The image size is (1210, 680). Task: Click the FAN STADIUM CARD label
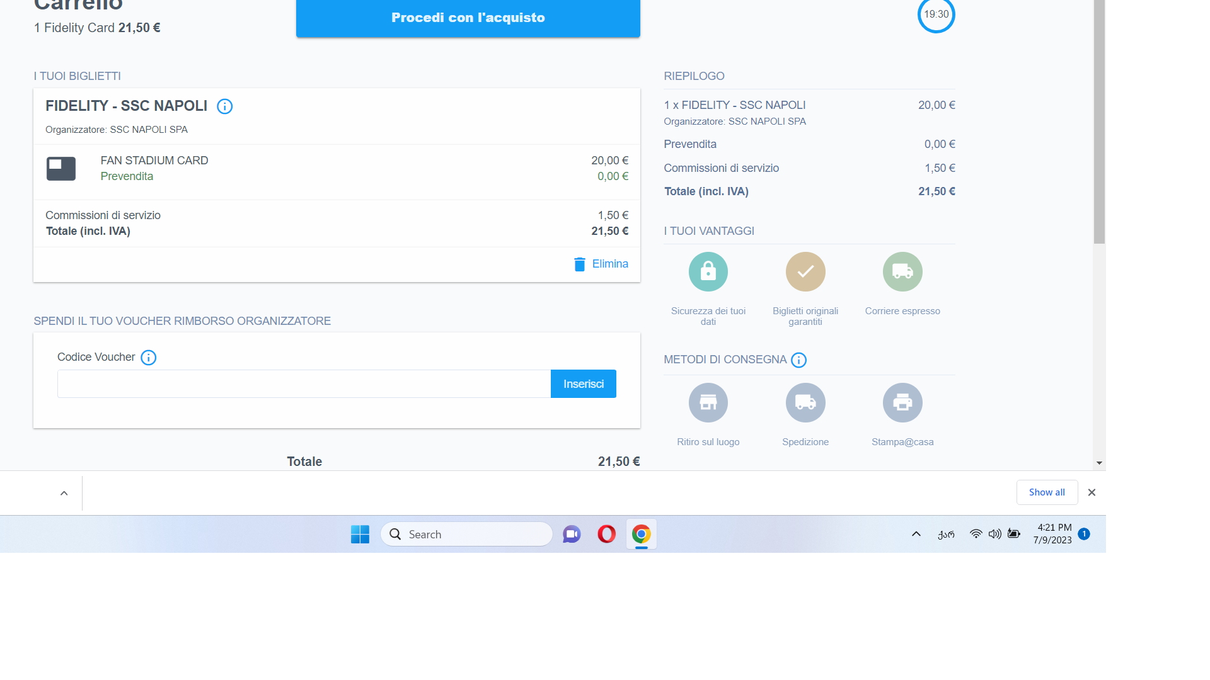click(154, 161)
